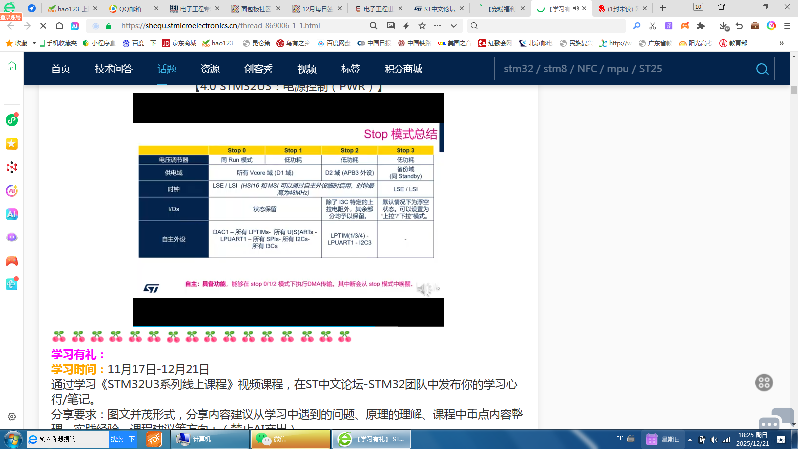Click the lightning speed mode icon

(x=406, y=26)
